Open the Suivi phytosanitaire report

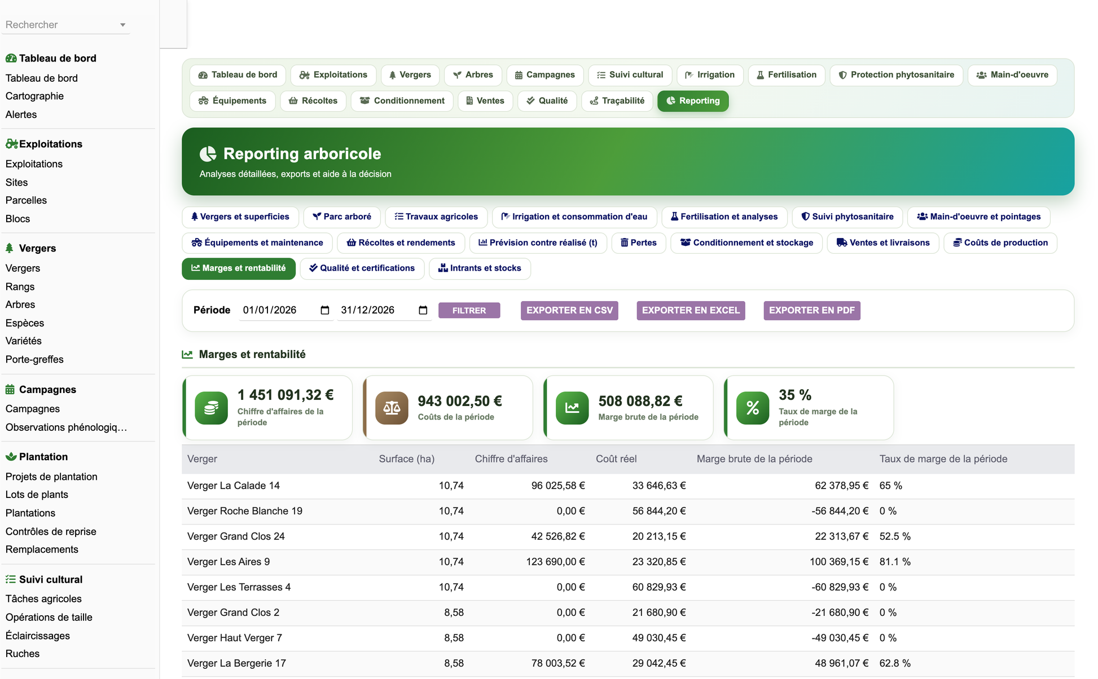tap(847, 217)
